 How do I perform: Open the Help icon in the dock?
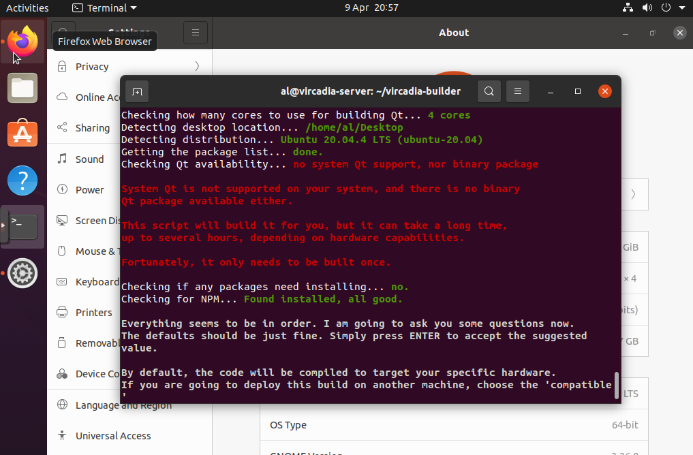(22, 181)
